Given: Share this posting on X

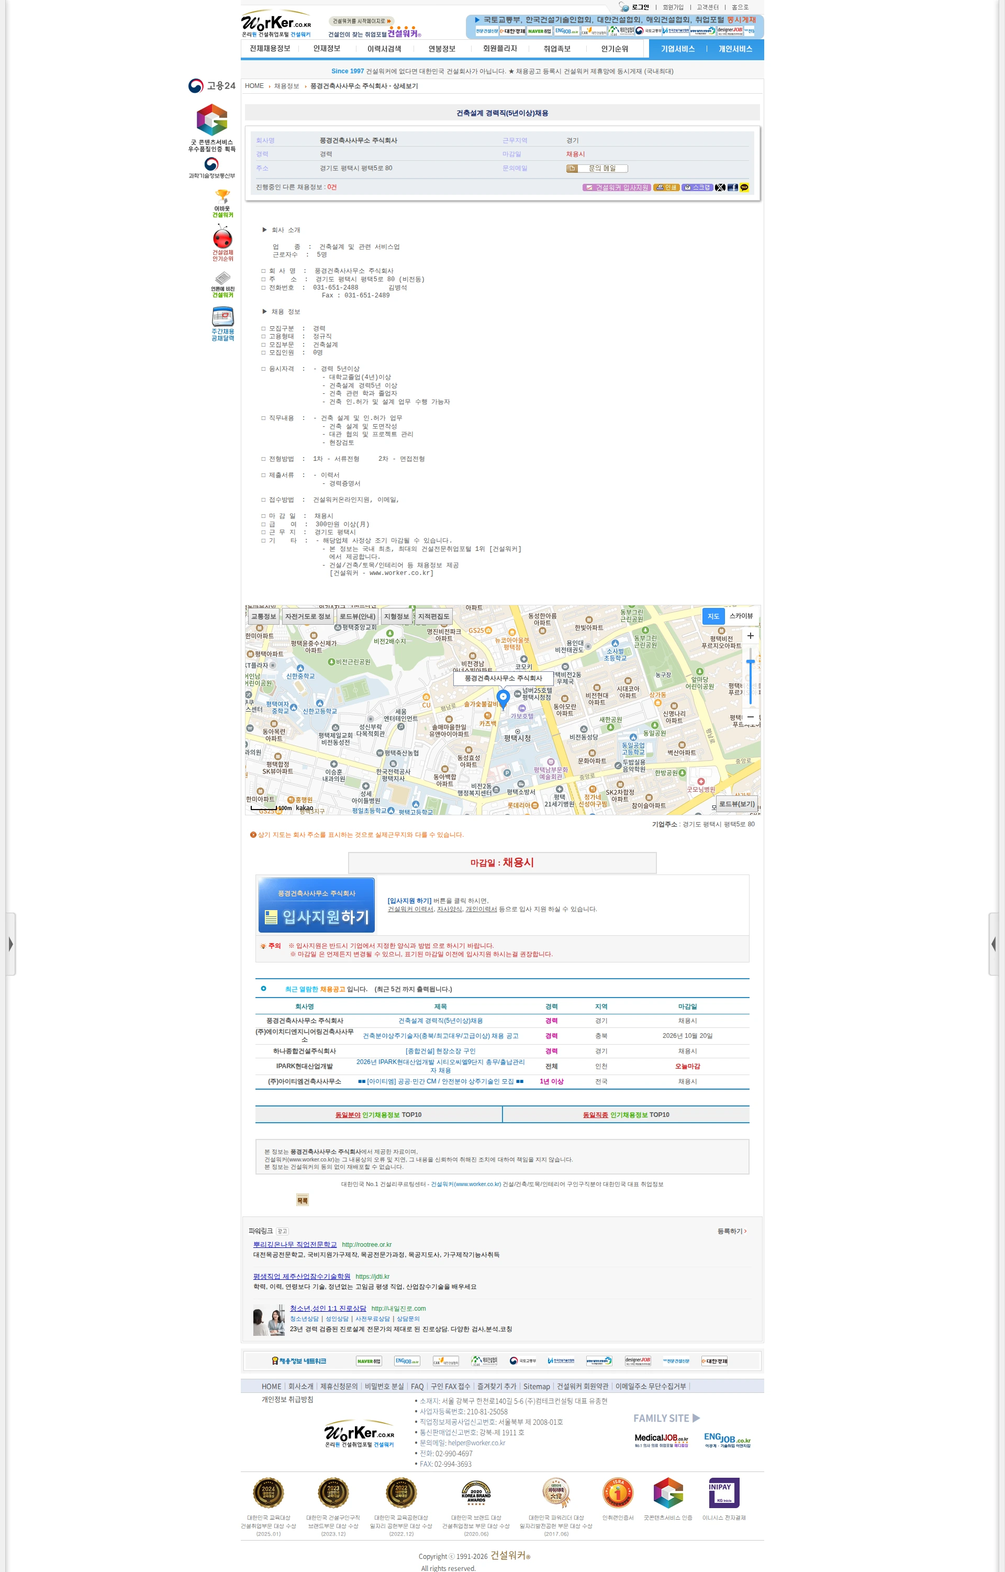Looking at the screenshot, I should pyautogui.click(x=720, y=187).
